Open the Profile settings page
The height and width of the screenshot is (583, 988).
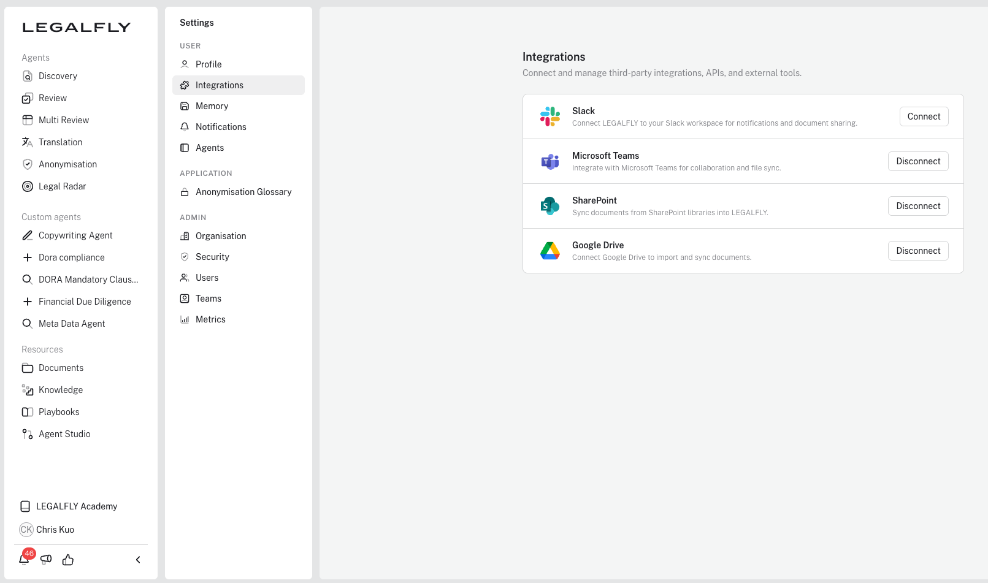(x=209, y=64)
